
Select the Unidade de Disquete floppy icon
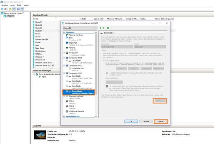(67, 111)
